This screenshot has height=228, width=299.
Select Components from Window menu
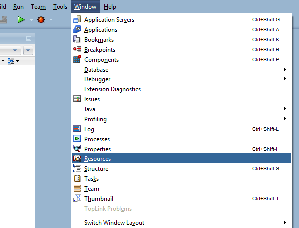101,60
